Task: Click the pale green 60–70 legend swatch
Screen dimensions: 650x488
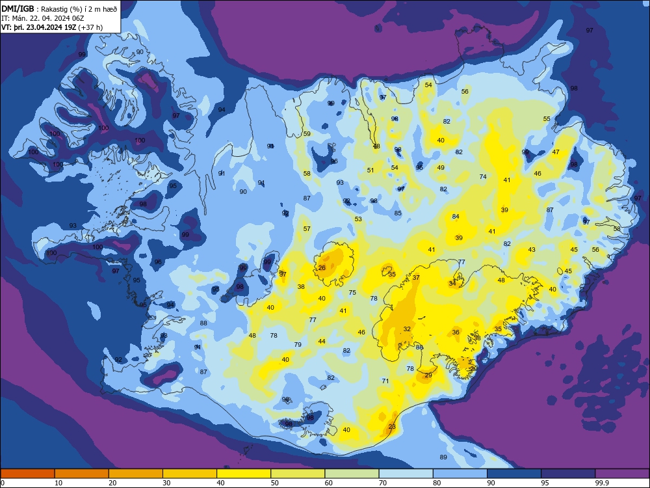Action: click(x=352, y=474)
